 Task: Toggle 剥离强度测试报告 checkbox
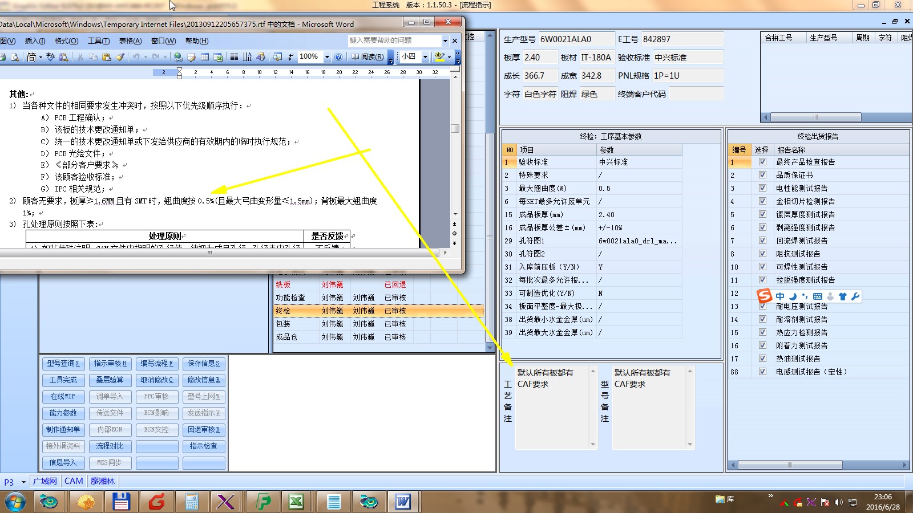(762, 227)
